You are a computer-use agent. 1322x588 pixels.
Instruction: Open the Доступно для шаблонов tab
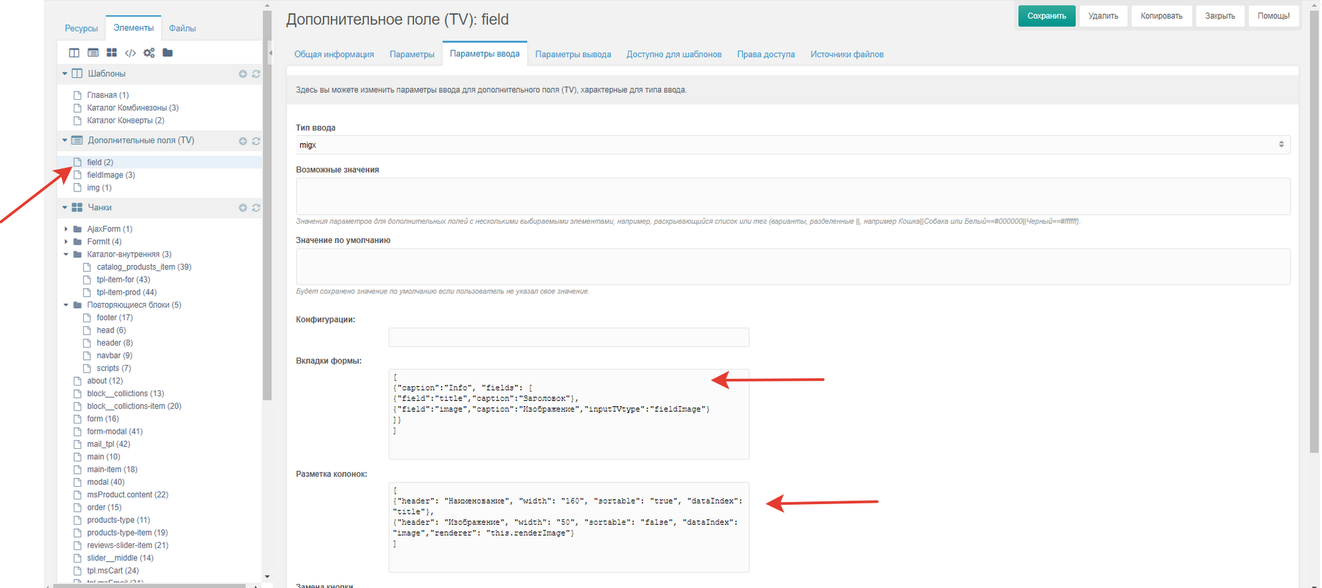[x=674, y=54]
